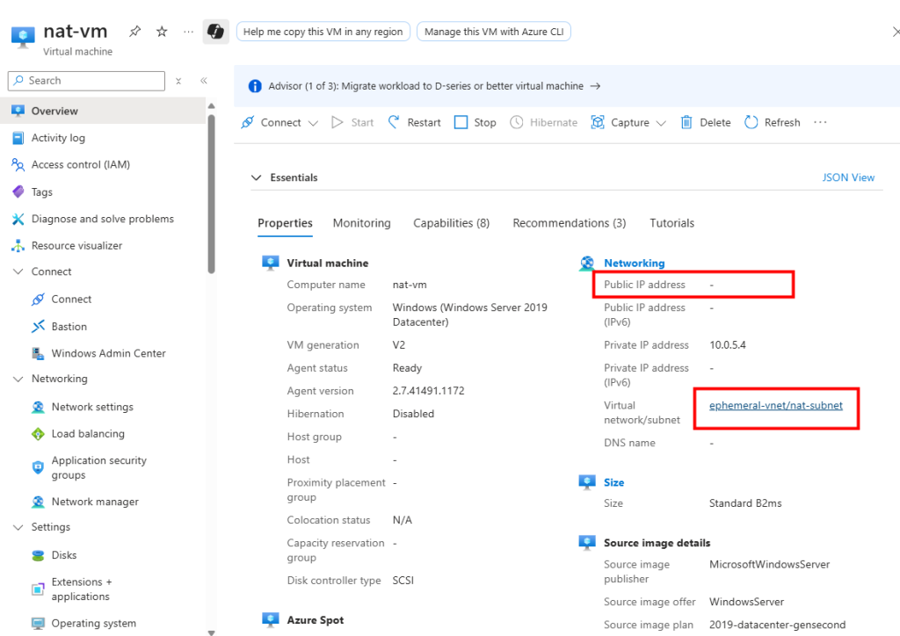Click the Network manager icon
Screen dimensions: 900x636
tap(39, 502)
